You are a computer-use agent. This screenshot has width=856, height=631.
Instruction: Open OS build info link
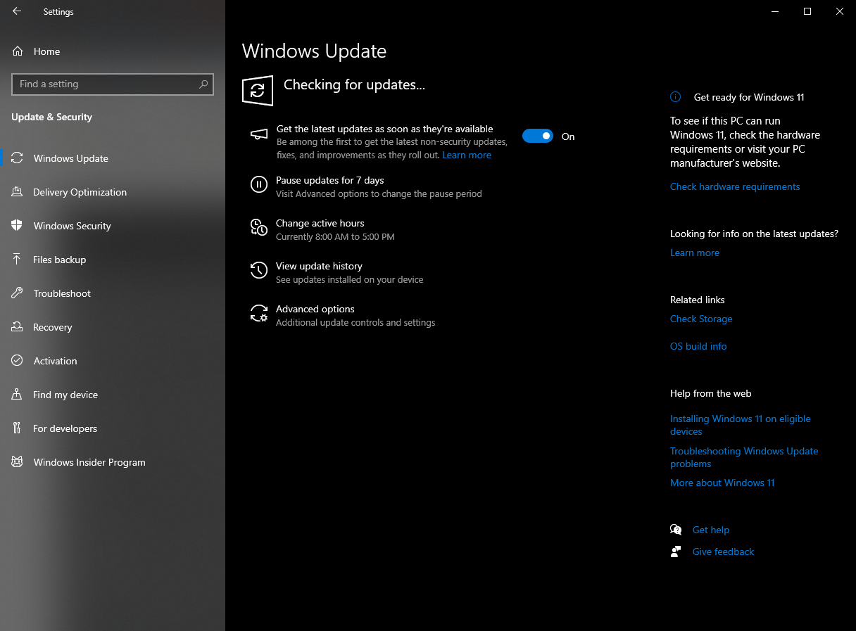(x=698, y=346)
